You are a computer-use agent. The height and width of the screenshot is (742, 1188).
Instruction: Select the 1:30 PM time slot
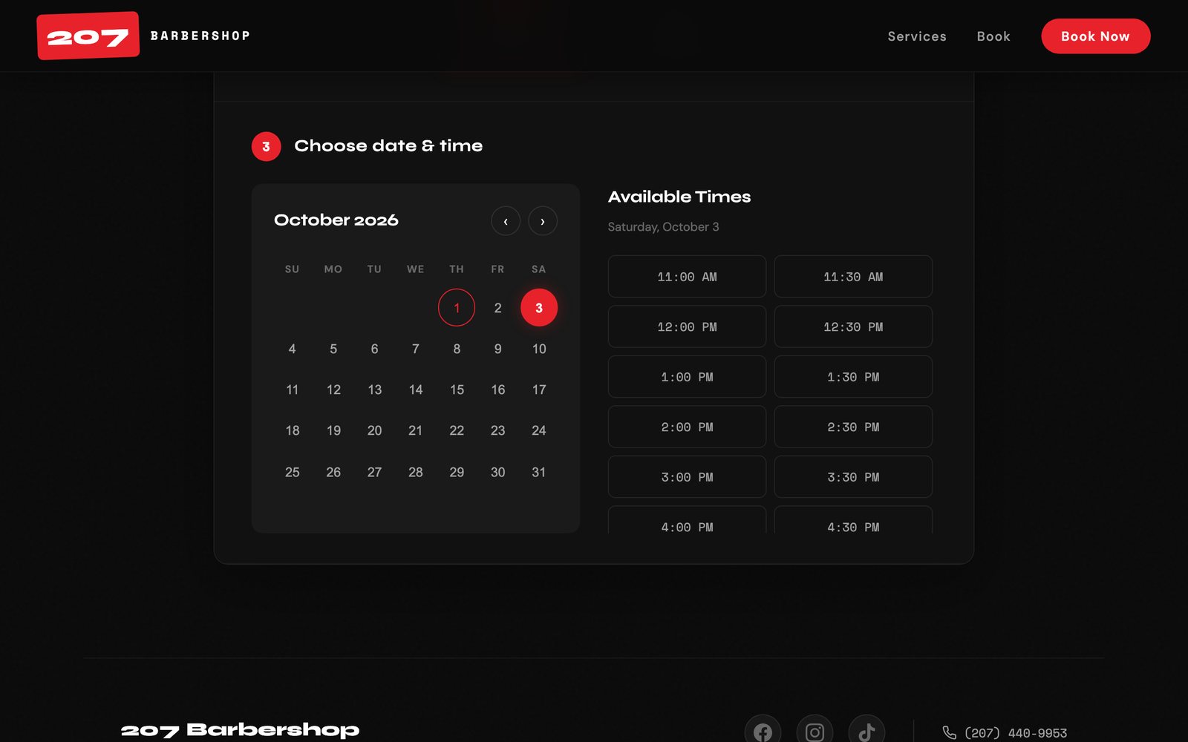tap(853, 377)
